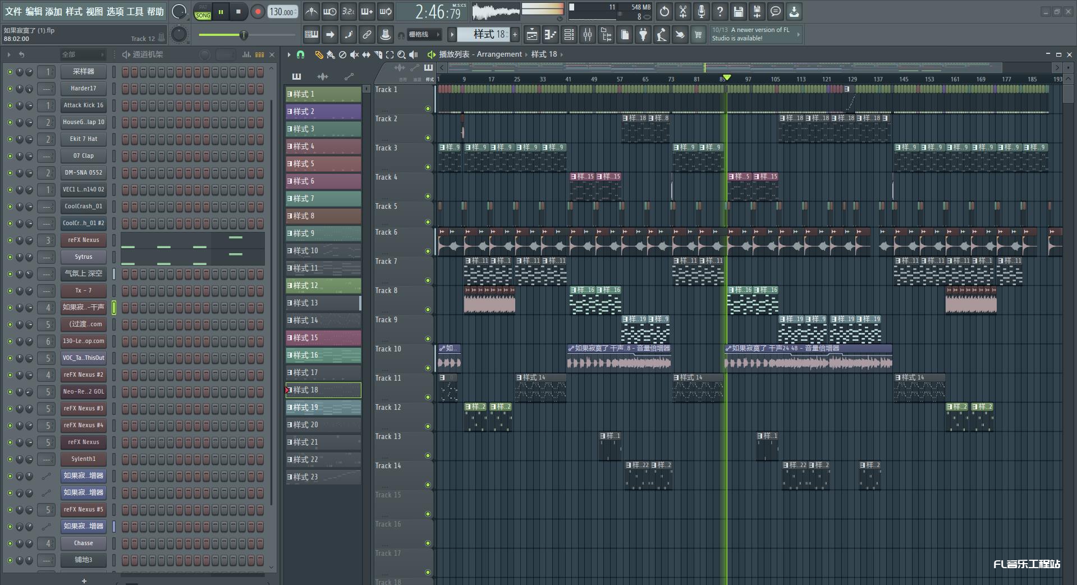Expand the arrow after 样式 18 breadcrumb
Screen dimensions: 1077x585
[562, 54]
